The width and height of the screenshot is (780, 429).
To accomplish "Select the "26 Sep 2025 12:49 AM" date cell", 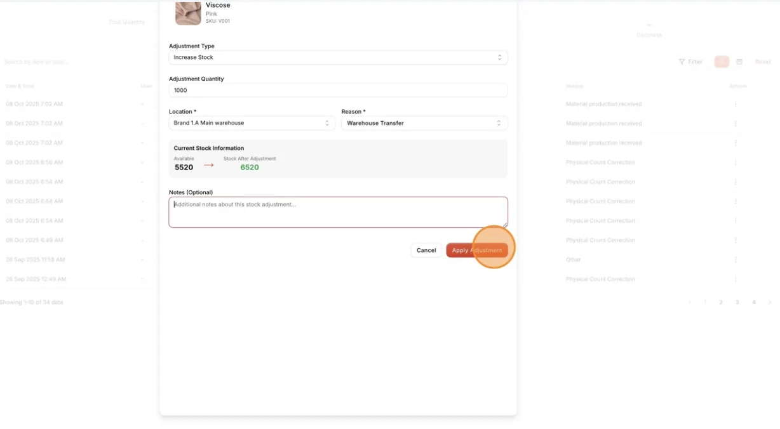I will [36, 279].
